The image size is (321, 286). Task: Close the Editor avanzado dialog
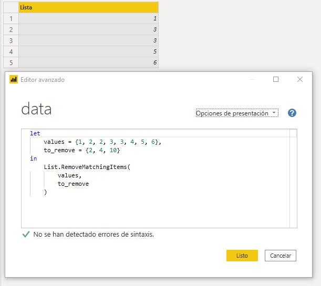click(300, 79)
